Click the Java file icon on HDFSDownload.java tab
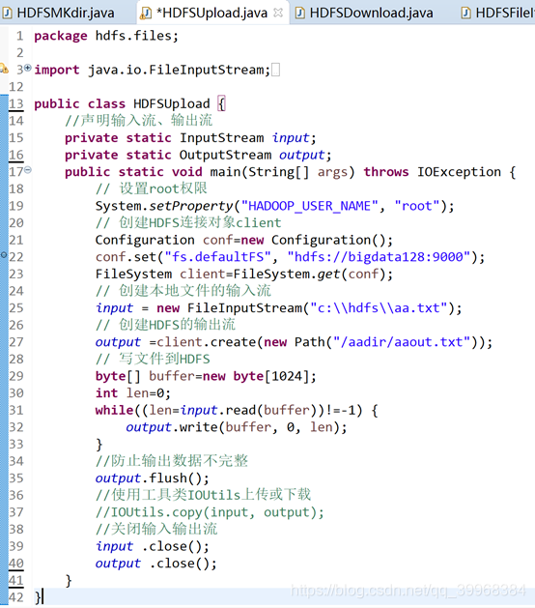The width and height of the screenshot is (535, 608). pyautogui.click(x=299, y=14)
